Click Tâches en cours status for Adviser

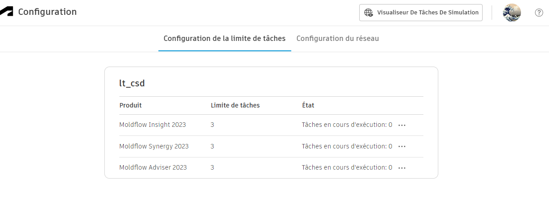point(347,167)
